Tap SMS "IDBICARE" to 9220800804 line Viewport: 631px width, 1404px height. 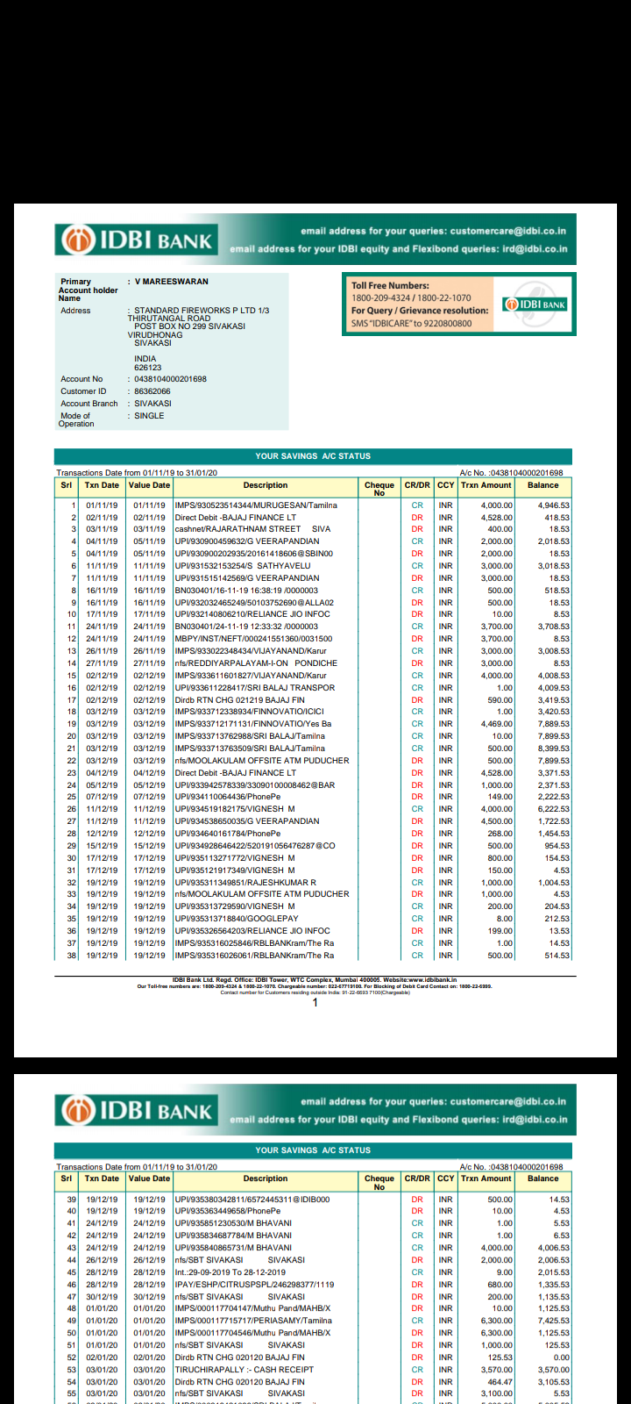(x=411, y=323)
